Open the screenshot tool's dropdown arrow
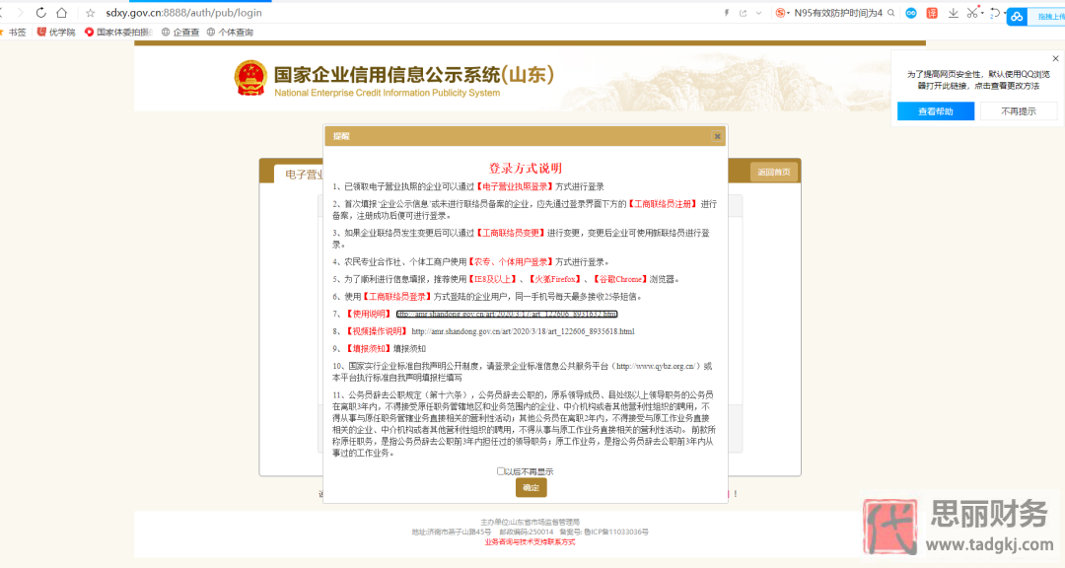Screen dimensions: 1065x568 tap(983, 12)
